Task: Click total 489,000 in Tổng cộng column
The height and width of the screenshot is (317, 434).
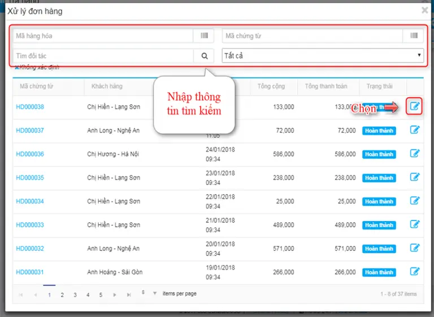Action: [x=284, y=225]
